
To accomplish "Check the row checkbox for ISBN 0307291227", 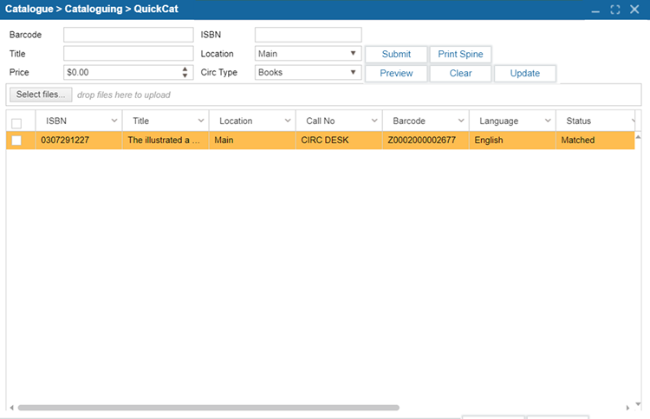I will pyautogui.click(x=16, y=141).
